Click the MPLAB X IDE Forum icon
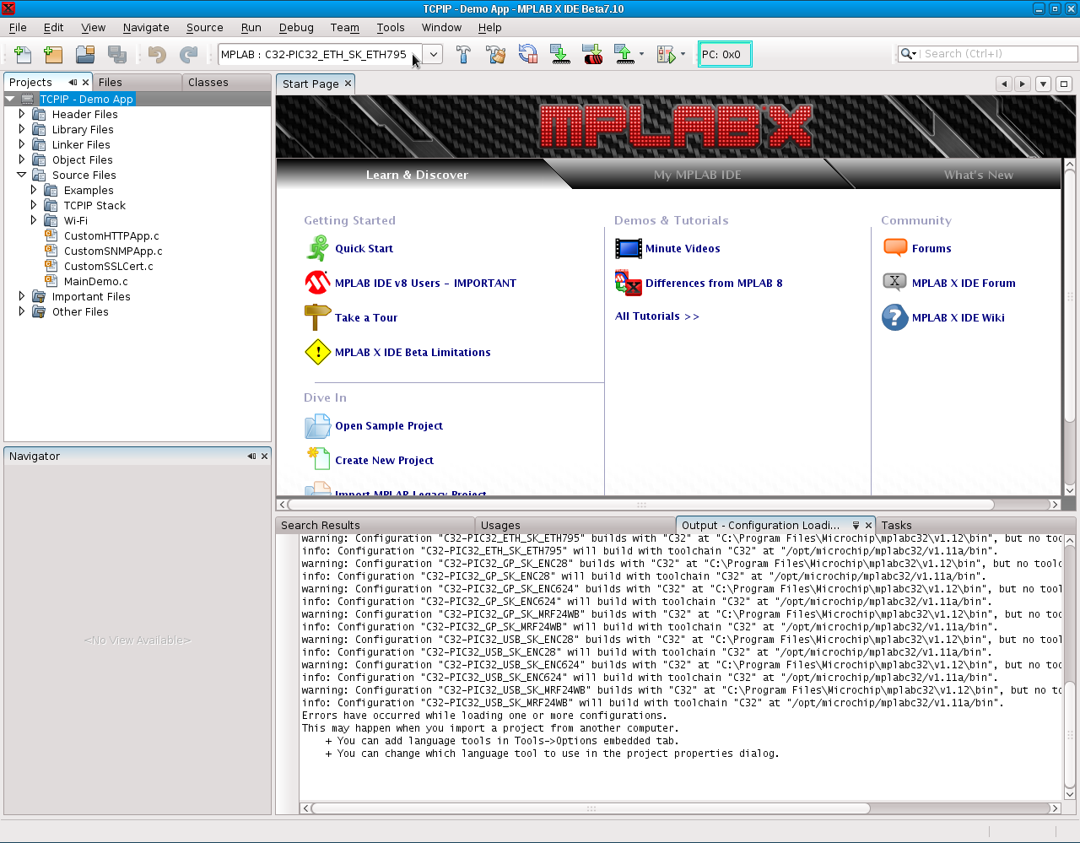The height and width of the screenshot is (843, 1080). coord(895,282)
